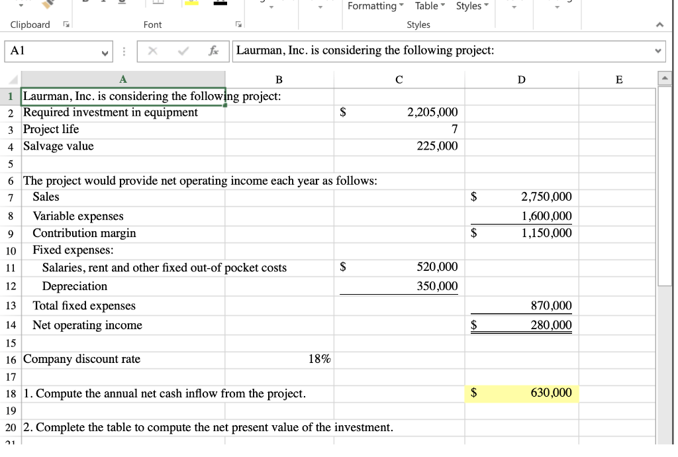
Task: Select row 10 header
Action: click(x=11, y=251)
